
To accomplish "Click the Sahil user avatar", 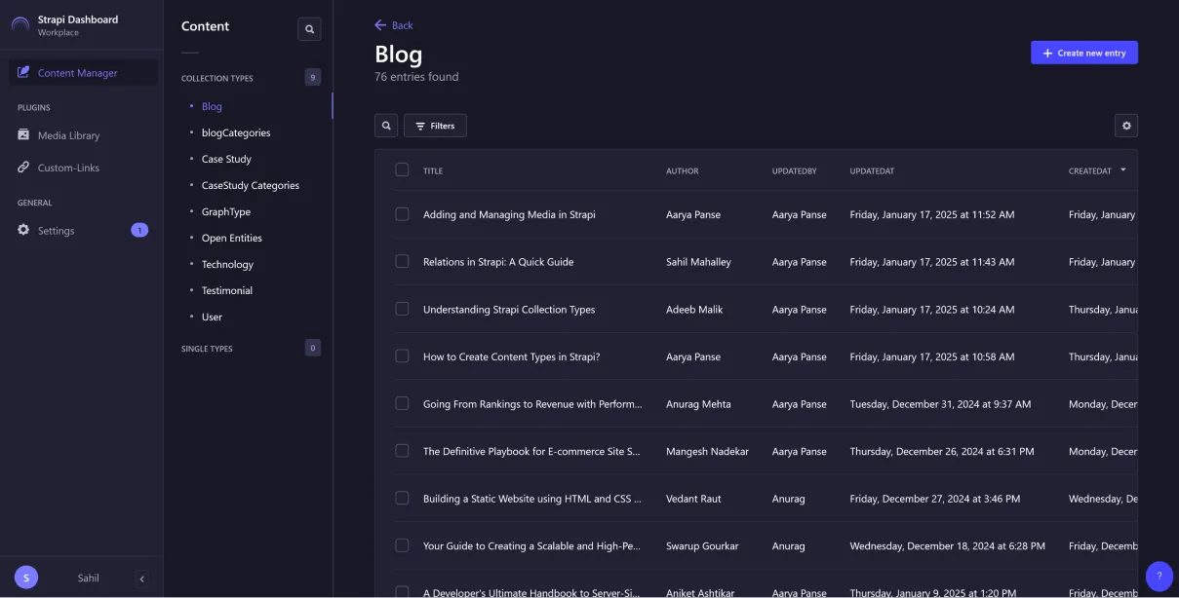I will tap(26, 578).
